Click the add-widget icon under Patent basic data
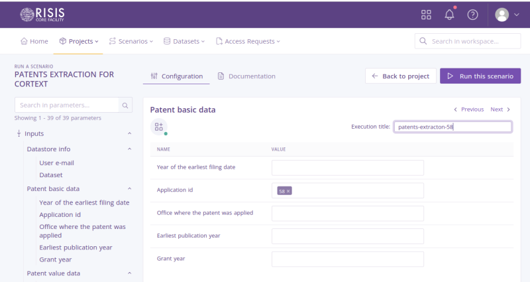 (x=158, y=127)
